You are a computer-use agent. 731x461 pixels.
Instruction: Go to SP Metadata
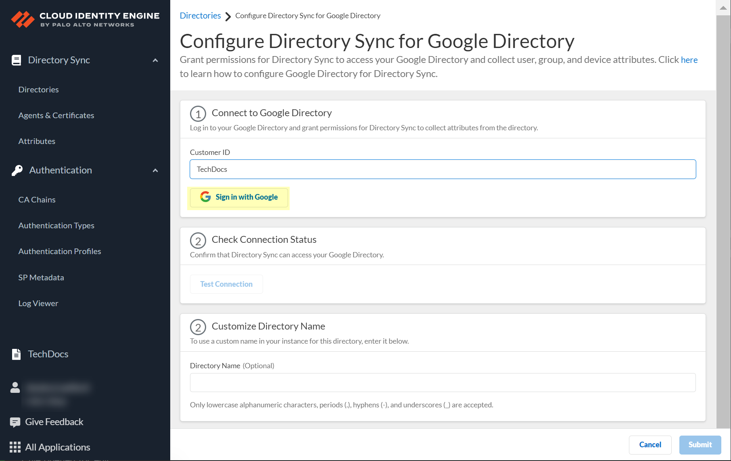pos(41,277)
